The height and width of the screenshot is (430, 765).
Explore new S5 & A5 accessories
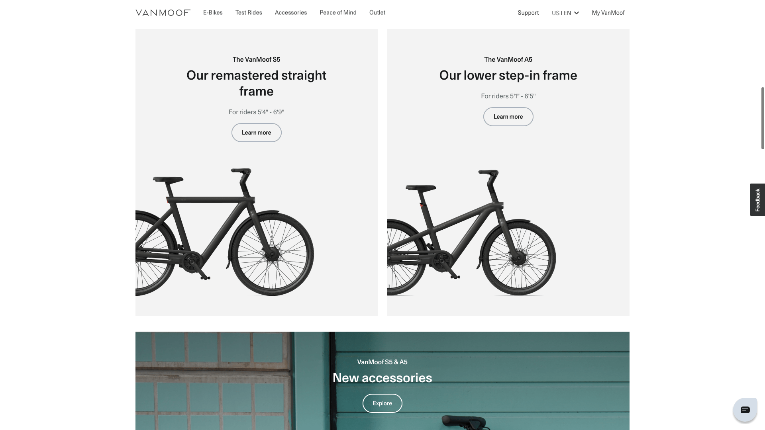(382, 403)
